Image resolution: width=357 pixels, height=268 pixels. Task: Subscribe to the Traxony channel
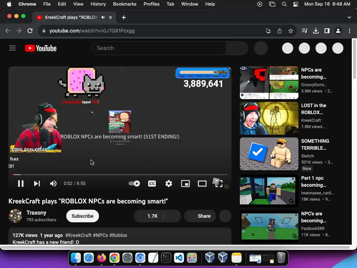(82, 216)
